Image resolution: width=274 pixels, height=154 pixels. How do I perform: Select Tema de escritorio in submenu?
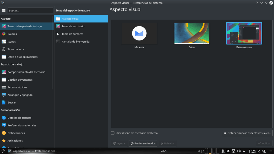pyautogui.click(x=73, y=26)
